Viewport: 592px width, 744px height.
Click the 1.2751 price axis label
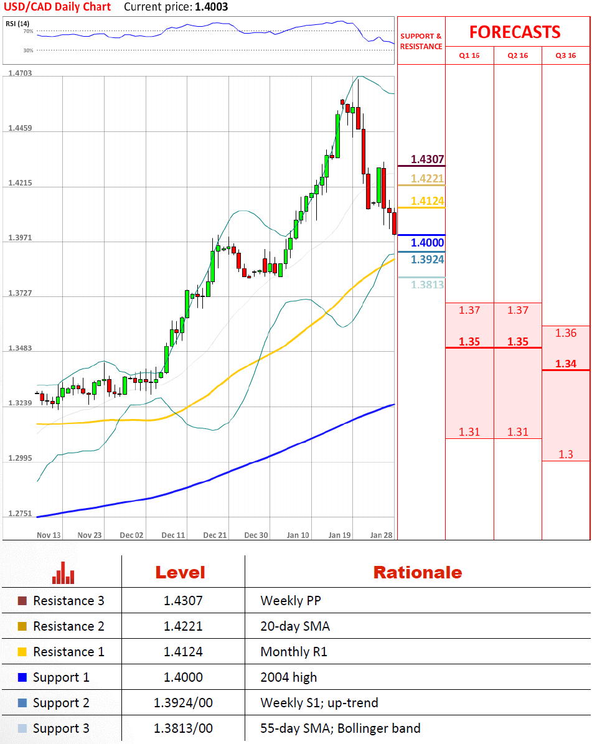point(20,514)
